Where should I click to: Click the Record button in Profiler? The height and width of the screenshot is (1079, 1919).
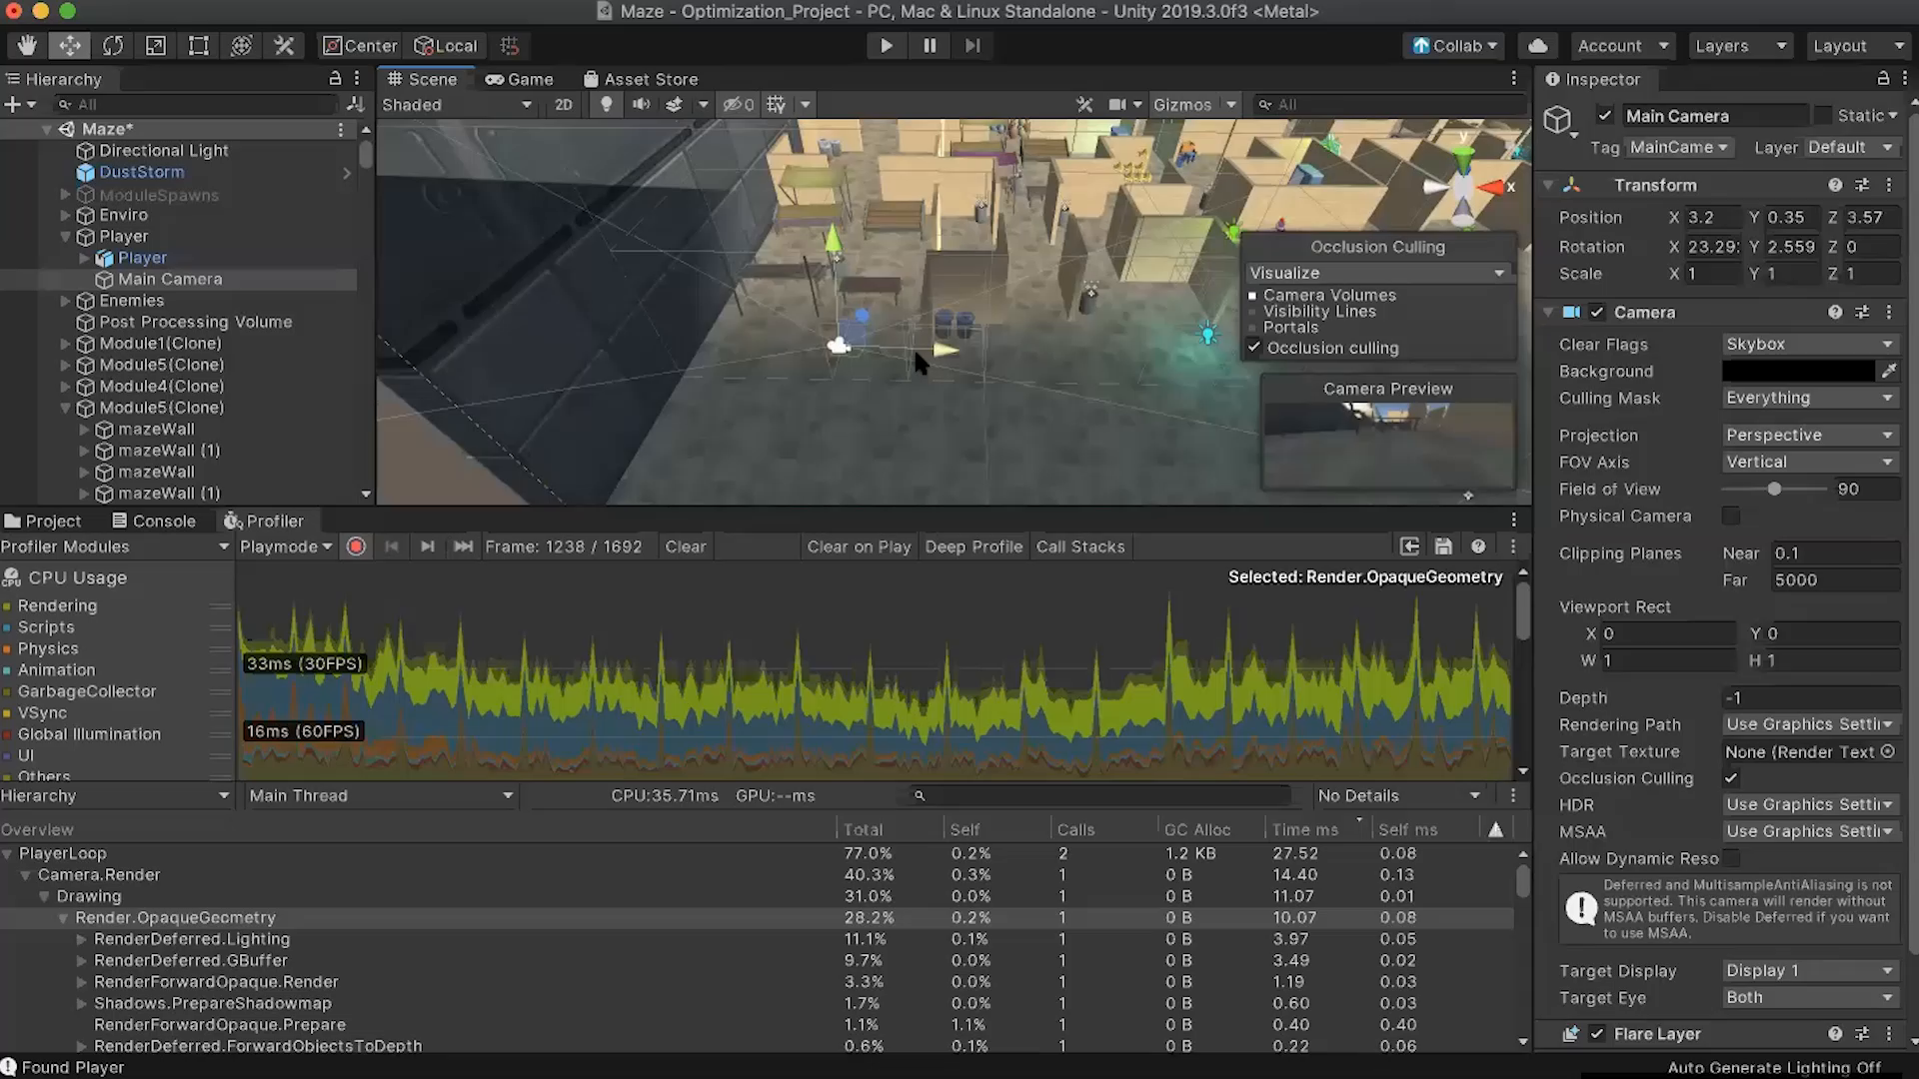click(356, 545)
